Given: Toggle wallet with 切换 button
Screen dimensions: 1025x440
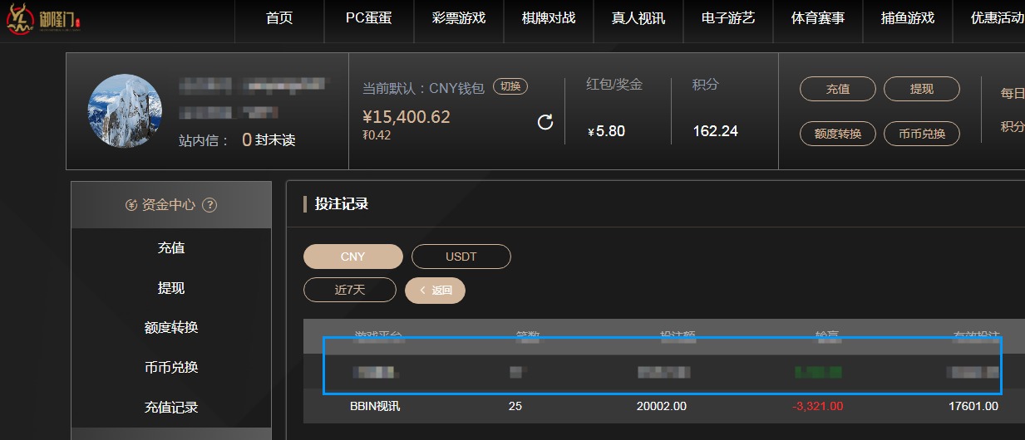Looking at the screenshot, I should click(510, 86).
